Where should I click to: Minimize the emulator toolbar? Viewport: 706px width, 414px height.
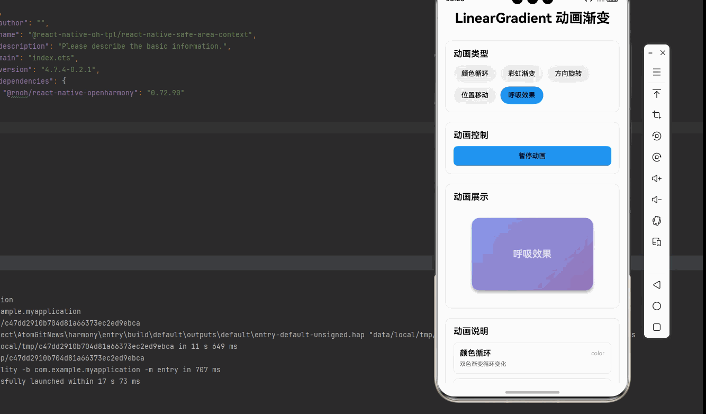(650, 53)
